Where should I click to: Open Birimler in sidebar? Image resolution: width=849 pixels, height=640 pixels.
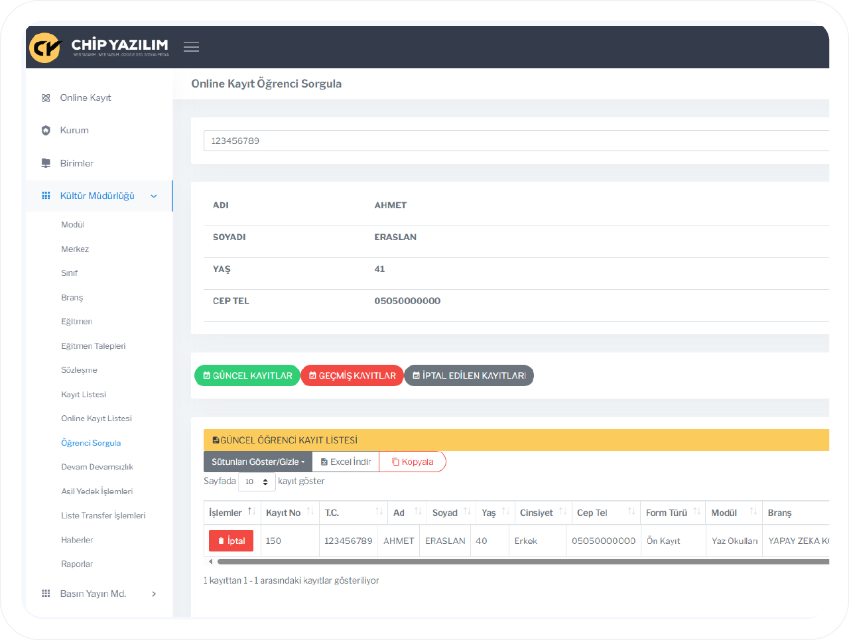(x=77, y=163)
